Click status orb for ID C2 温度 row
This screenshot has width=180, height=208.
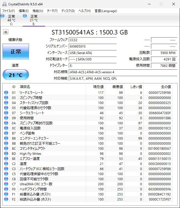[x=6, y=164]
